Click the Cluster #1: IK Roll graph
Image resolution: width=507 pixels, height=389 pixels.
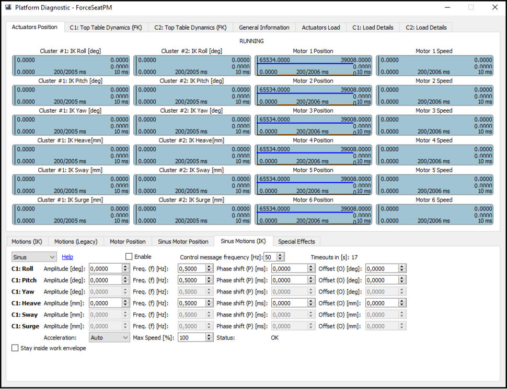pyautogui.click(x=71, y=66)
